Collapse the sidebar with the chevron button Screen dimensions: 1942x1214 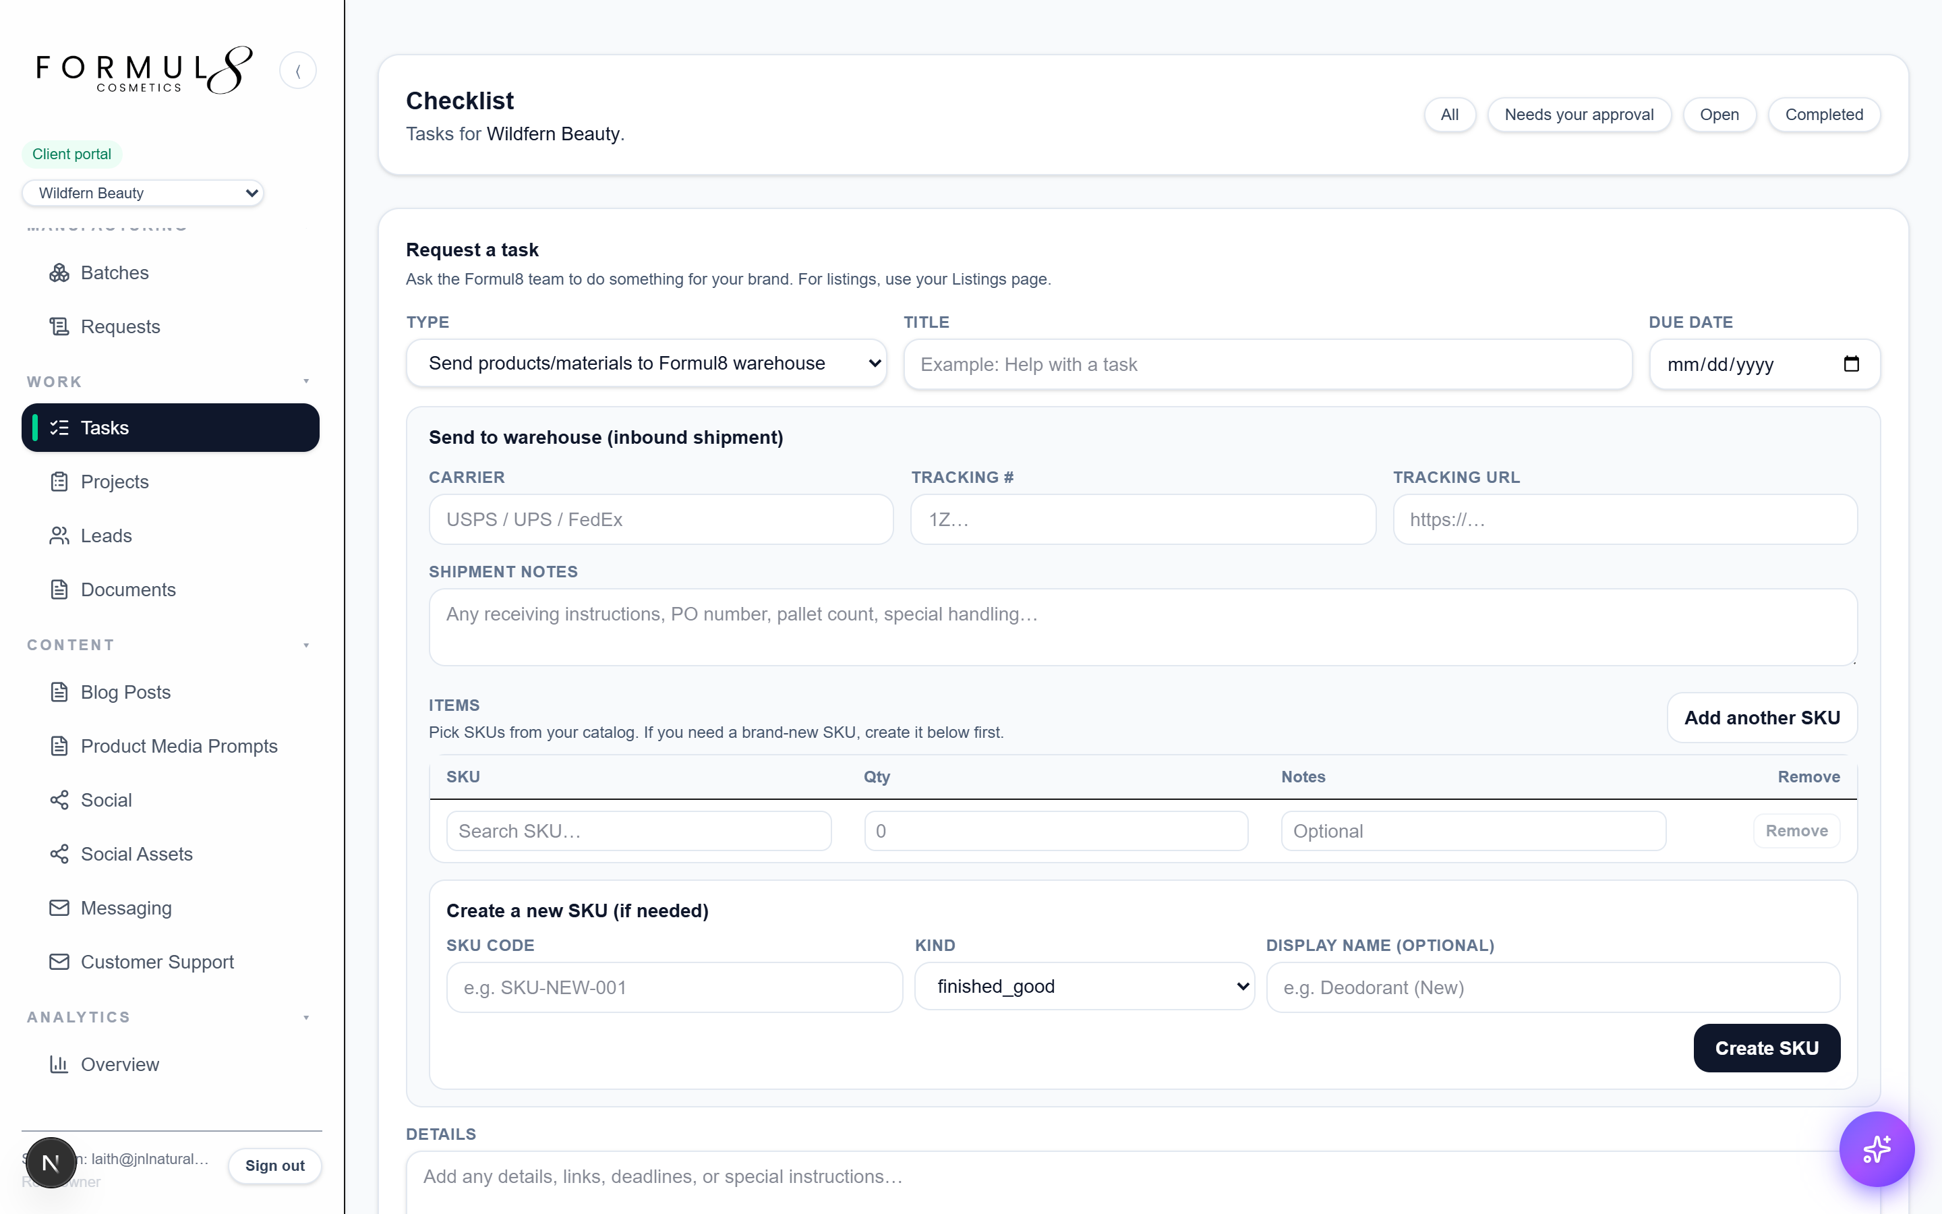point(298,71)
